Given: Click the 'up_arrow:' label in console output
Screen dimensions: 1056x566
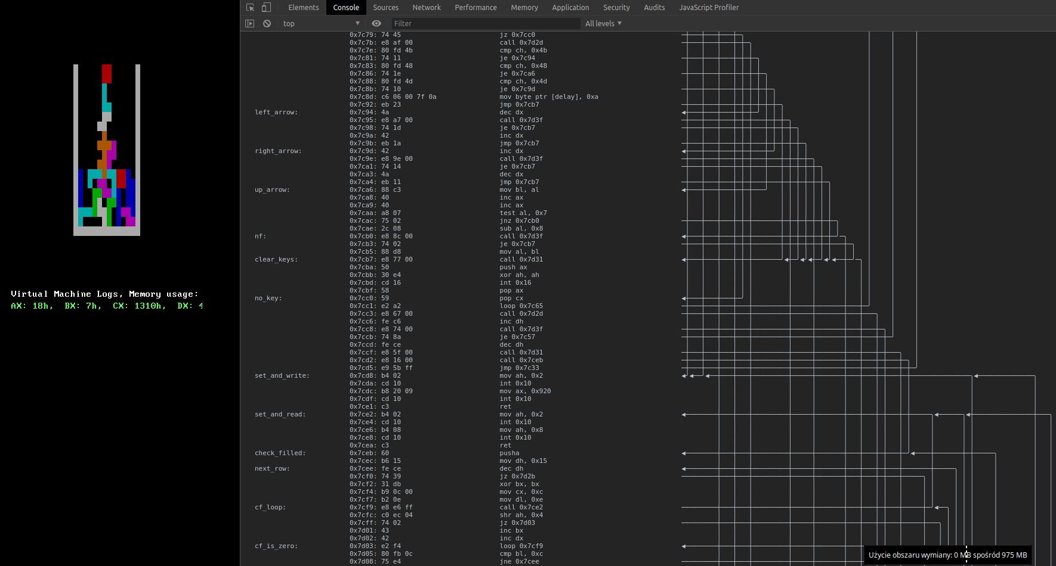Looking at the screenshot, I should coord(272,190).
